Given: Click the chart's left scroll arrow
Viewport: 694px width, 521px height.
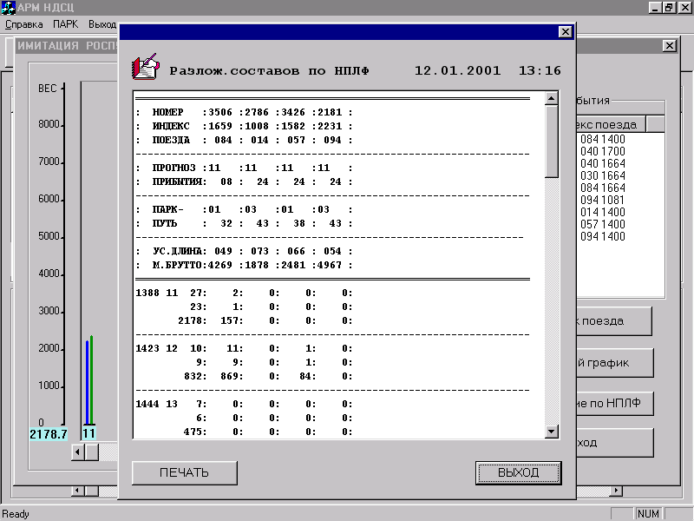Looking at the screenshot, I should (78, 452).
